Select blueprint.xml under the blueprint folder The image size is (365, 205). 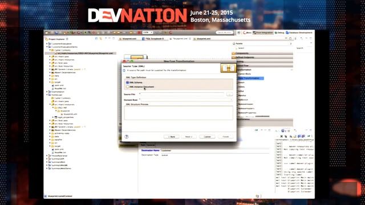(x=68, y=114)
